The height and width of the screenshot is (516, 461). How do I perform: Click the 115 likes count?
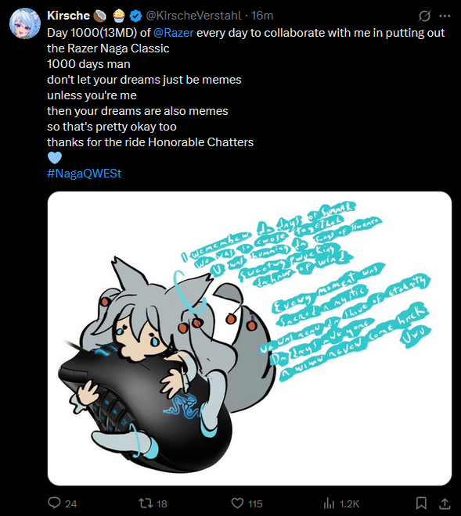coord(255,503)
